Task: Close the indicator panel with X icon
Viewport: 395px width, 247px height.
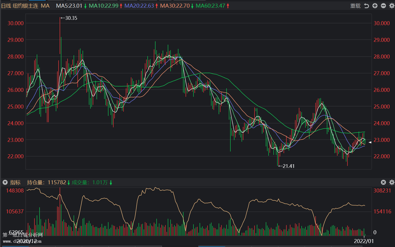Action: (x=383, y=182)
